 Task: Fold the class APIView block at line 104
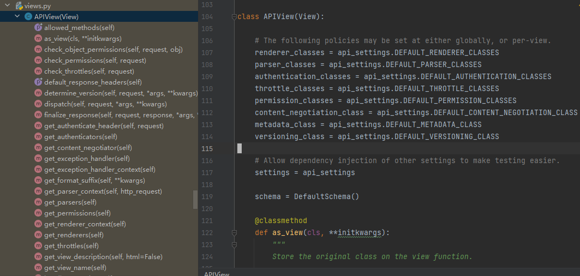(x=234, y=17)
